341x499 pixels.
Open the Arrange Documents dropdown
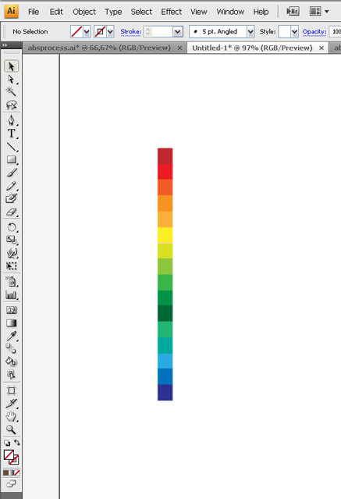pos(319,12)
